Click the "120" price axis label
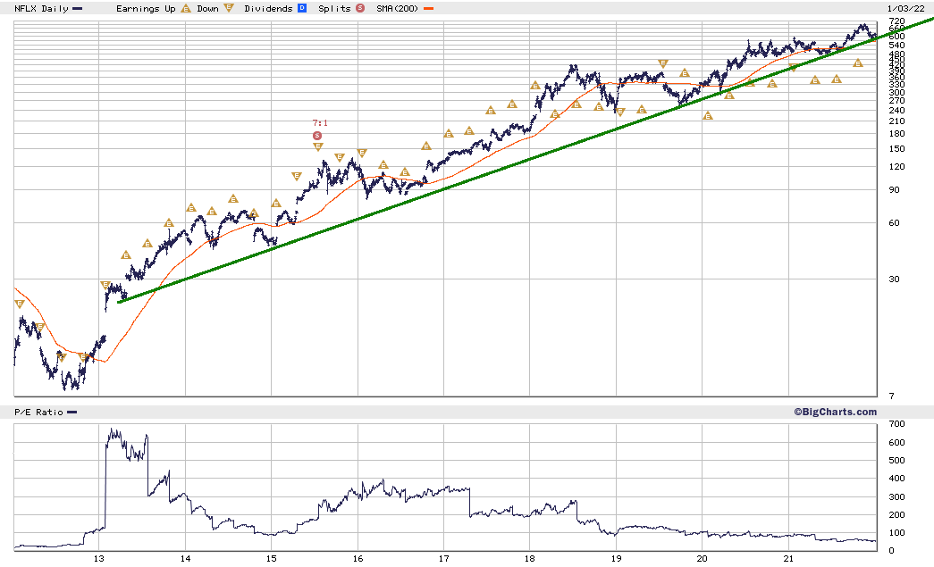 point(896,167)
